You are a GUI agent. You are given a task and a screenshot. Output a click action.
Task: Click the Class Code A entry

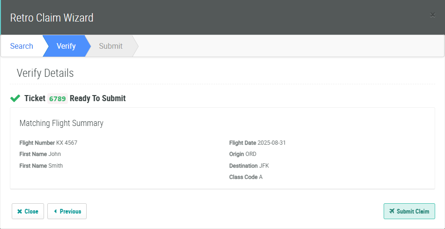point(245,177)
